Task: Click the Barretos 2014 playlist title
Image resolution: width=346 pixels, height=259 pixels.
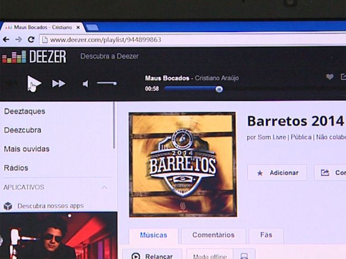Action: tap(295, 121)
